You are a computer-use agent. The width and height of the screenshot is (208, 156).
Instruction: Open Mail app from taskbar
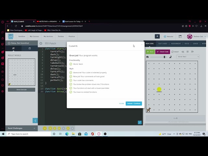coord(86,134)
